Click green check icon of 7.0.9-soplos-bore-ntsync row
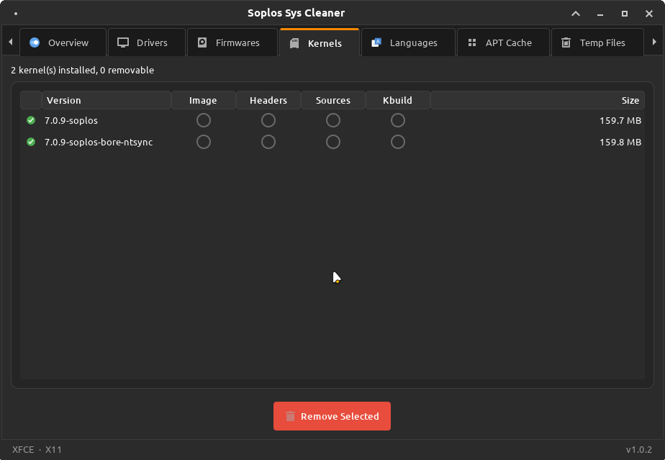This screenshot has width=665, height=460. (x=31, y=141)
